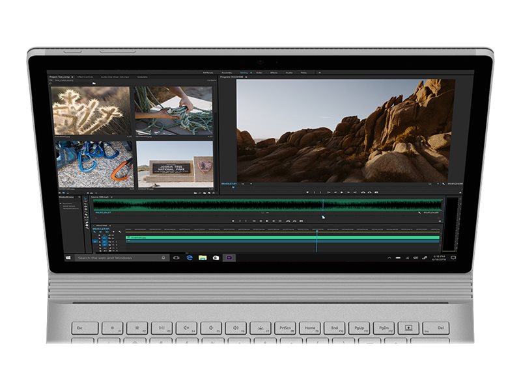The width and height of the screenshot is (521, 390).
Task: Select the green video clip in Timeline
Action: pos(283,237)
